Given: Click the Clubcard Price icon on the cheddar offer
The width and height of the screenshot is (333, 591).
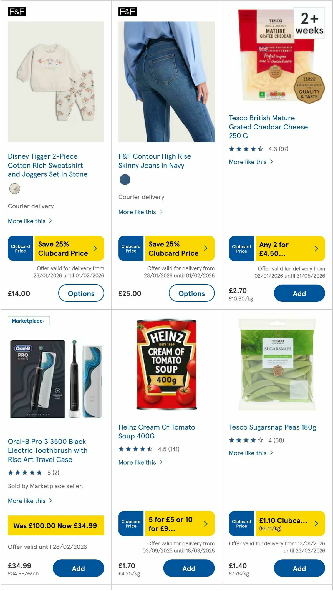Looking at the screenshot, I should (x=241, y=248).
